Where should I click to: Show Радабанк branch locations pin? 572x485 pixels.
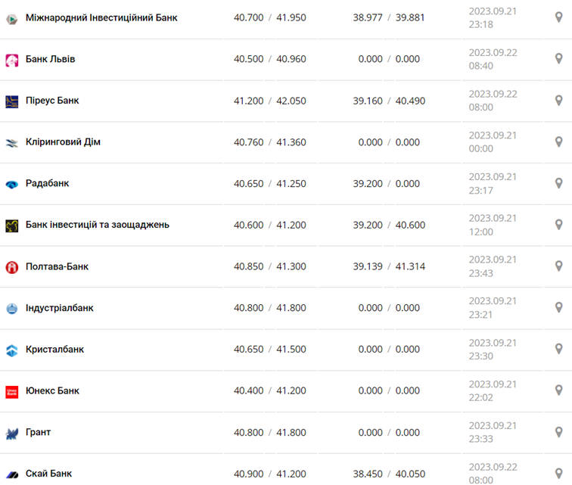tap(559, 183)
